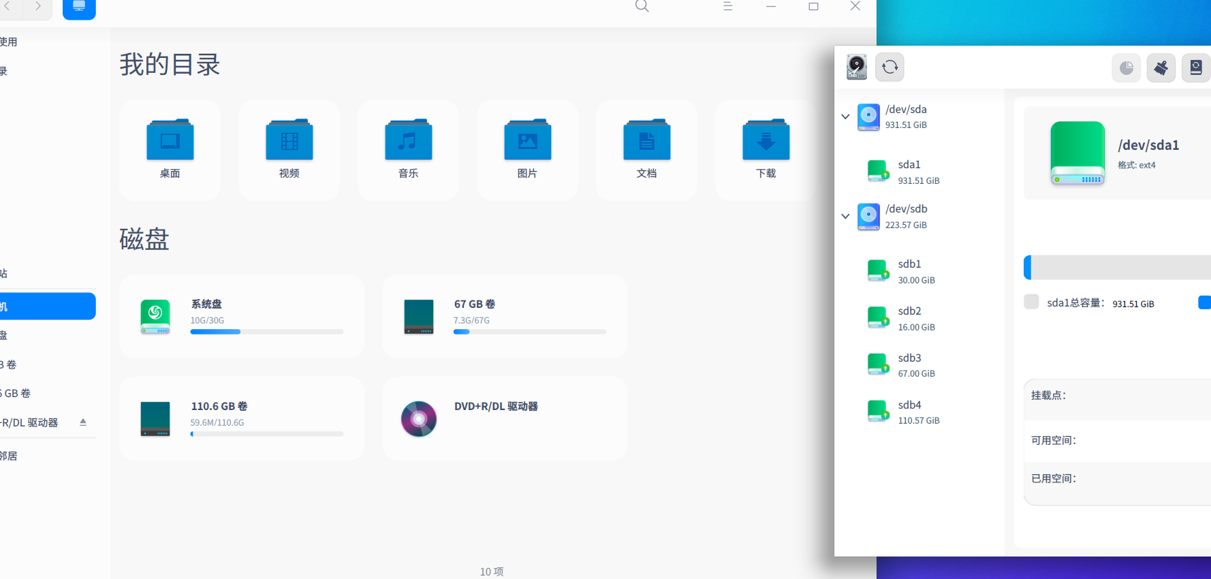Go forward in file manager navigation
The image size is (1211, 579).
tap(38, 6)
